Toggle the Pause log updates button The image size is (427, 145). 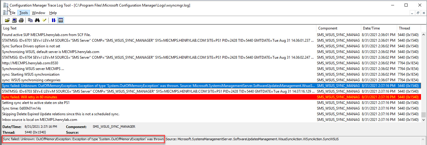tap(54, 20)
